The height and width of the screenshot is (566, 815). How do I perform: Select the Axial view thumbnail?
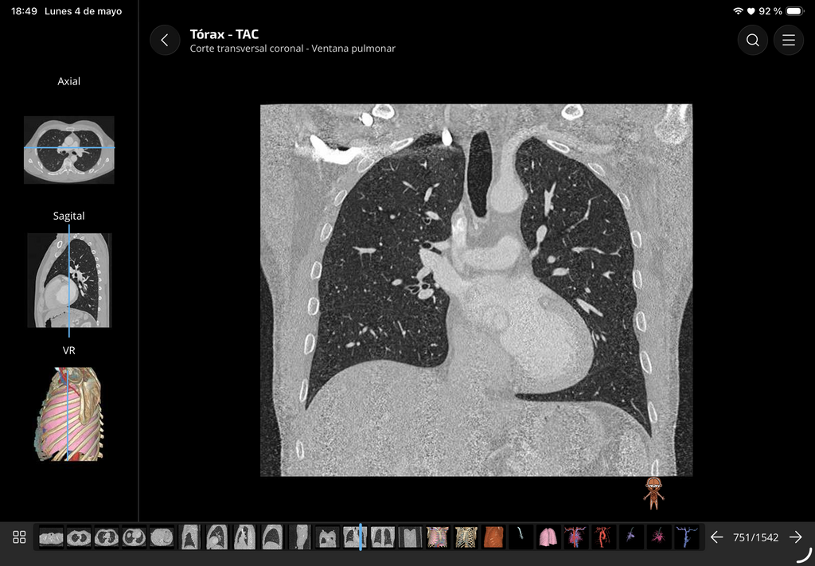tap(69, 150)
